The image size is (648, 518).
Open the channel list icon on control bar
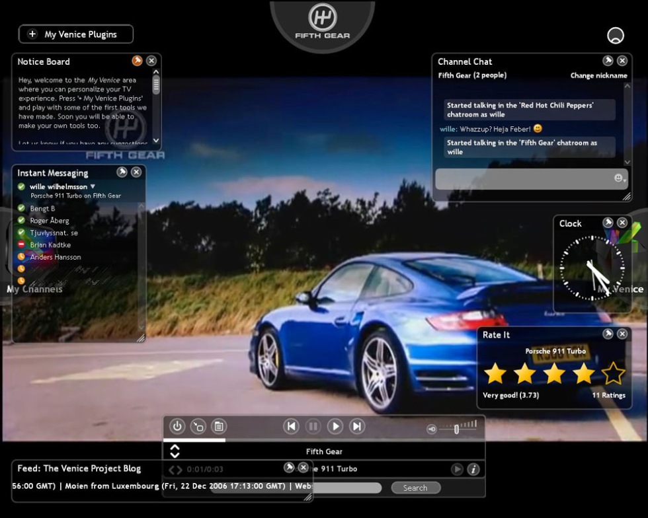(219, 426)
